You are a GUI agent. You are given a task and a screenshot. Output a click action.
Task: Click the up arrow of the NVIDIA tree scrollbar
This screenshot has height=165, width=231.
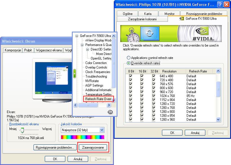(114, 36)
